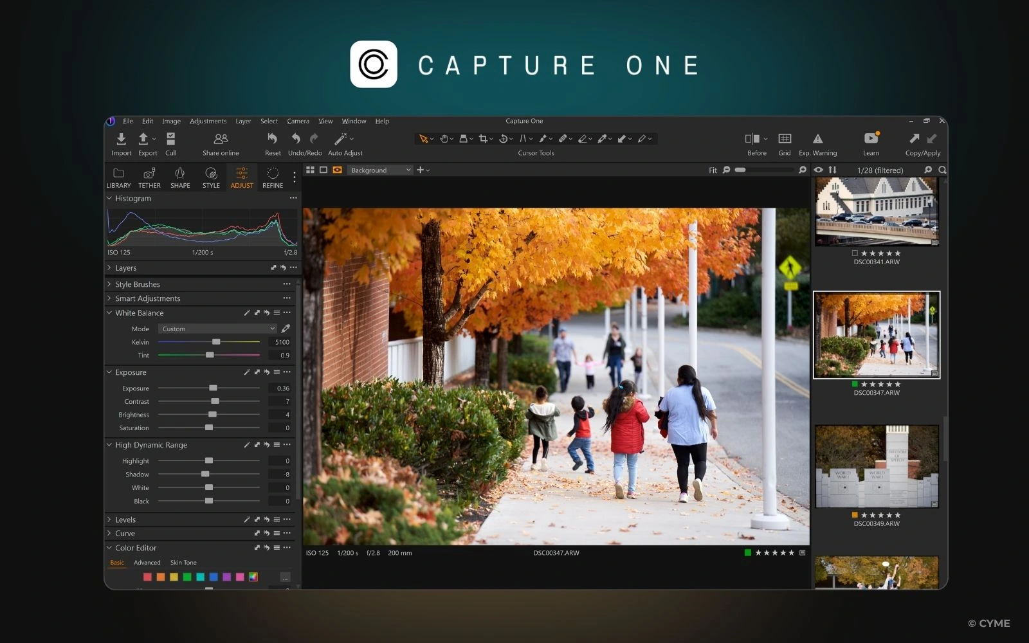Enable the color tag on DSC00341.ARW
The height and width of the screenshot is (643, 1029).
click(853, 253)
